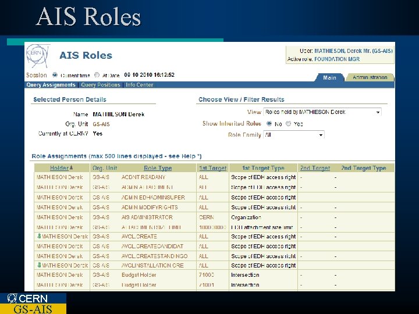Click the user link MATHIESON, Derek Mr. (GS-AIS)
The image size is (419, 314).
(x=354, y=51)
